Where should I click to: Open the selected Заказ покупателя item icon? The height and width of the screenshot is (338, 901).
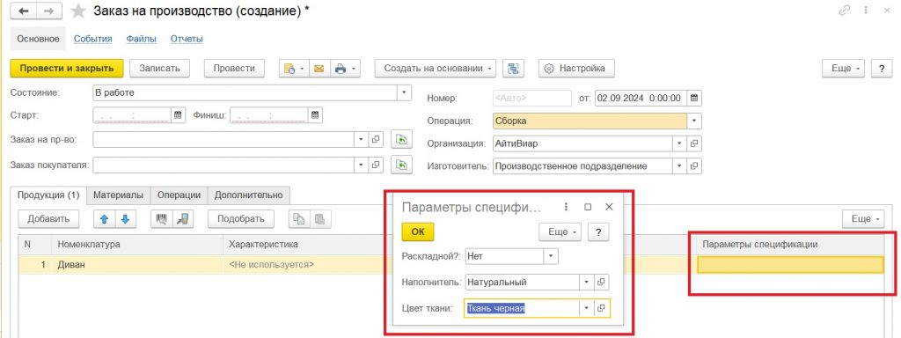[x=376, y=165]
